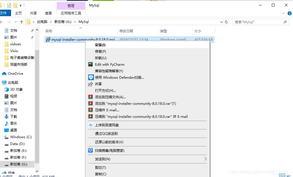
Task: Click chevron between 此电脑 and 新加卷 (G:)
Action: point(51,22)
